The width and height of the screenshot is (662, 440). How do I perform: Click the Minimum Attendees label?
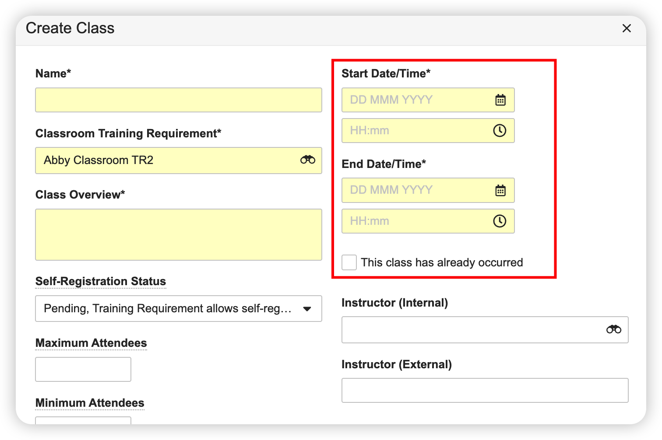(x=90, y=403)
